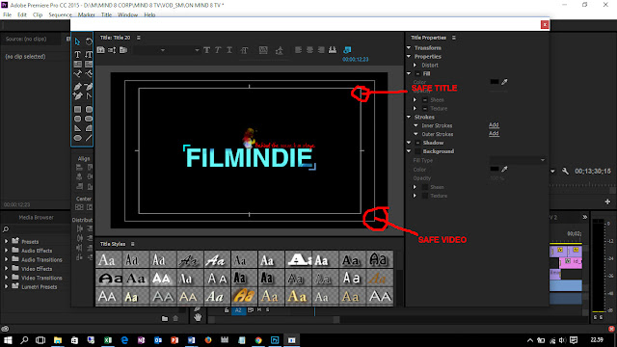
Task: Open the Title Styles panel menu
Action: tap(133, 244)
